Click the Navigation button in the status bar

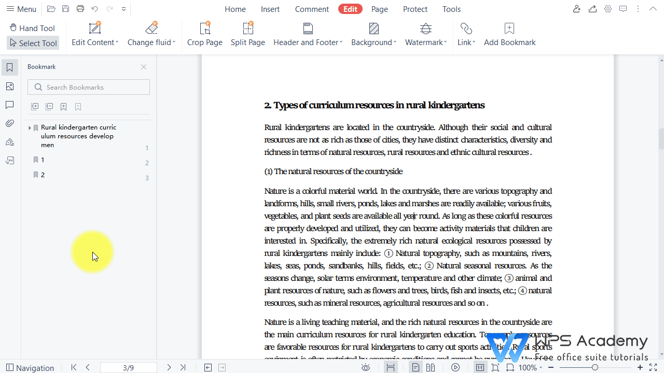[30, 367]
